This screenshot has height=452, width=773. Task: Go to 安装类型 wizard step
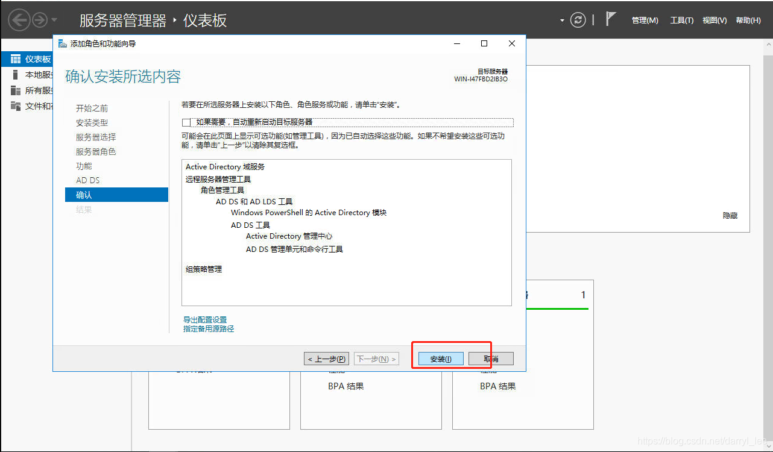(x=92, y=123)
